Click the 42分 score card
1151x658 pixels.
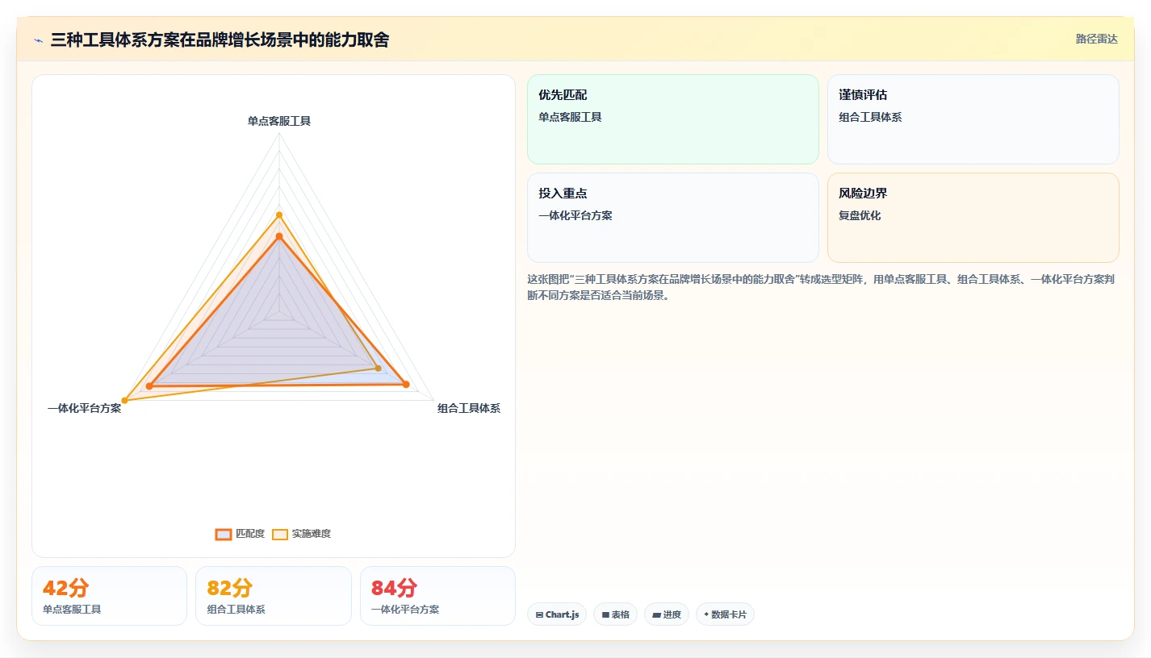coord(109,596)
